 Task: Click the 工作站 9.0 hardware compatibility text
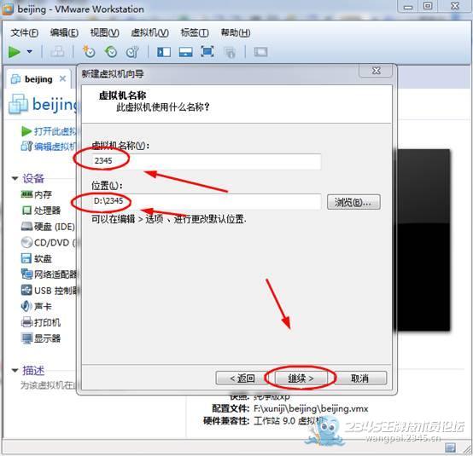point(288,421)
